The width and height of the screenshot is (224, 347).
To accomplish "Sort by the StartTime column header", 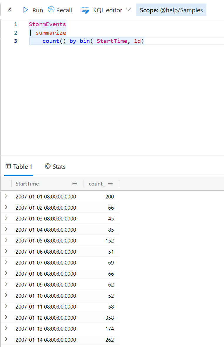I will pyautogui.click(x=27, y=184).
